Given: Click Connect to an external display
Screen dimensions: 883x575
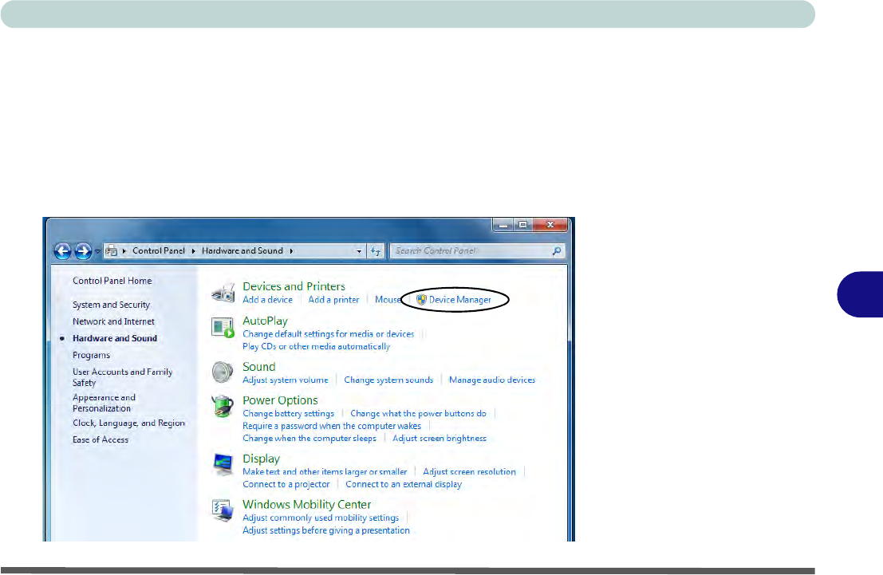Looking at the screenshot, I should pyautogui.click(x=403, y=484).
